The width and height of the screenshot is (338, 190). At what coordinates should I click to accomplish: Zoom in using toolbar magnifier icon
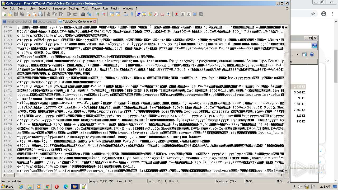(x=97, y=14)
